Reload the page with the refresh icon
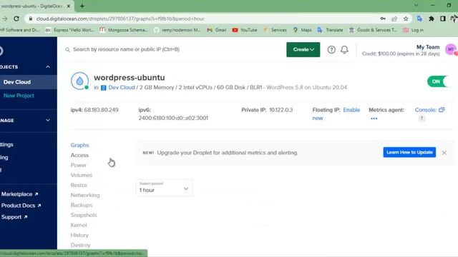Screen dimensions: 458x257 pos(16,19)
